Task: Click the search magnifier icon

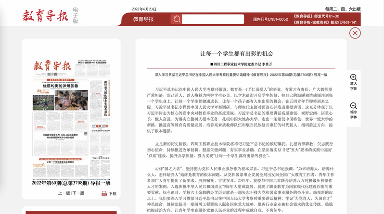Action: pyautogui.click(x=177, y=20)
